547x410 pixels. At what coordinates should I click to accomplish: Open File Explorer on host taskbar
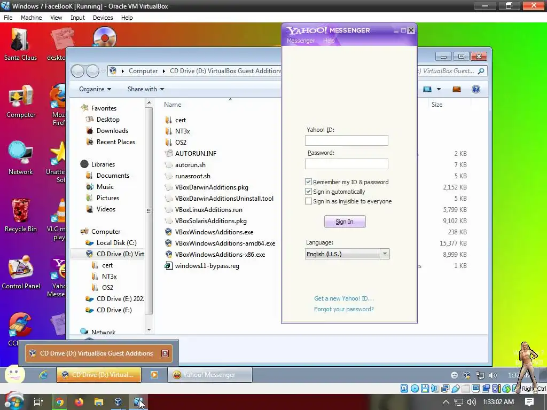(99, 402)
